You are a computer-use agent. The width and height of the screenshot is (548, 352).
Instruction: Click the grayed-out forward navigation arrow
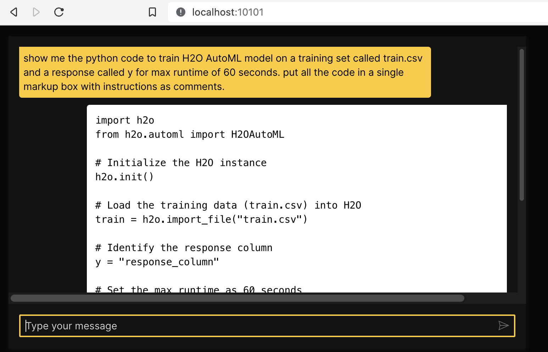tap(35, 12)
